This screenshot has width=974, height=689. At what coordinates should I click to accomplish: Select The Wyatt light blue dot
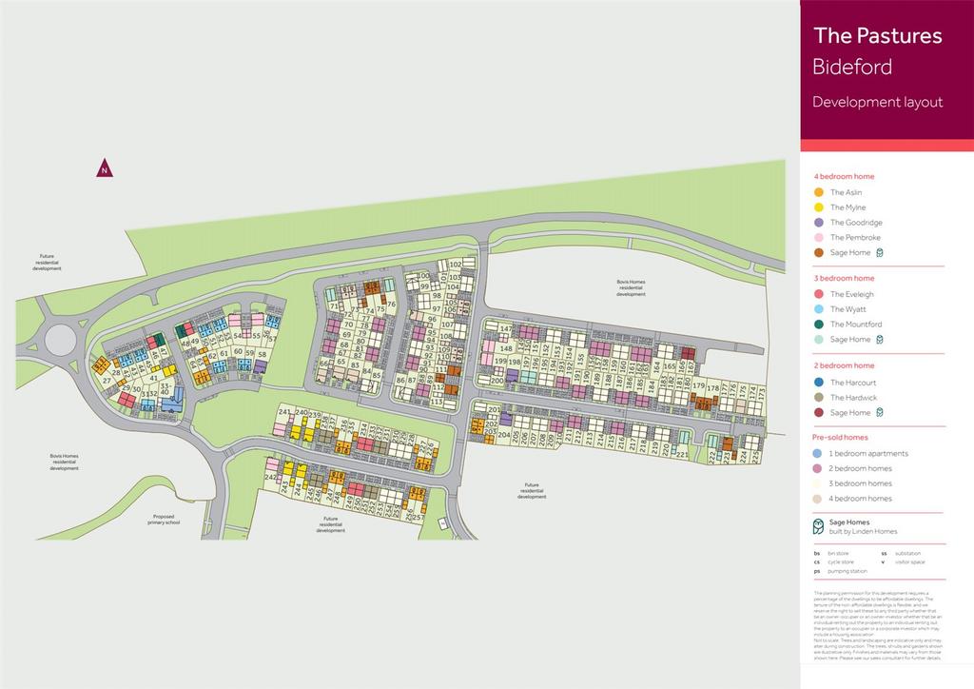(x=819, y=308)
